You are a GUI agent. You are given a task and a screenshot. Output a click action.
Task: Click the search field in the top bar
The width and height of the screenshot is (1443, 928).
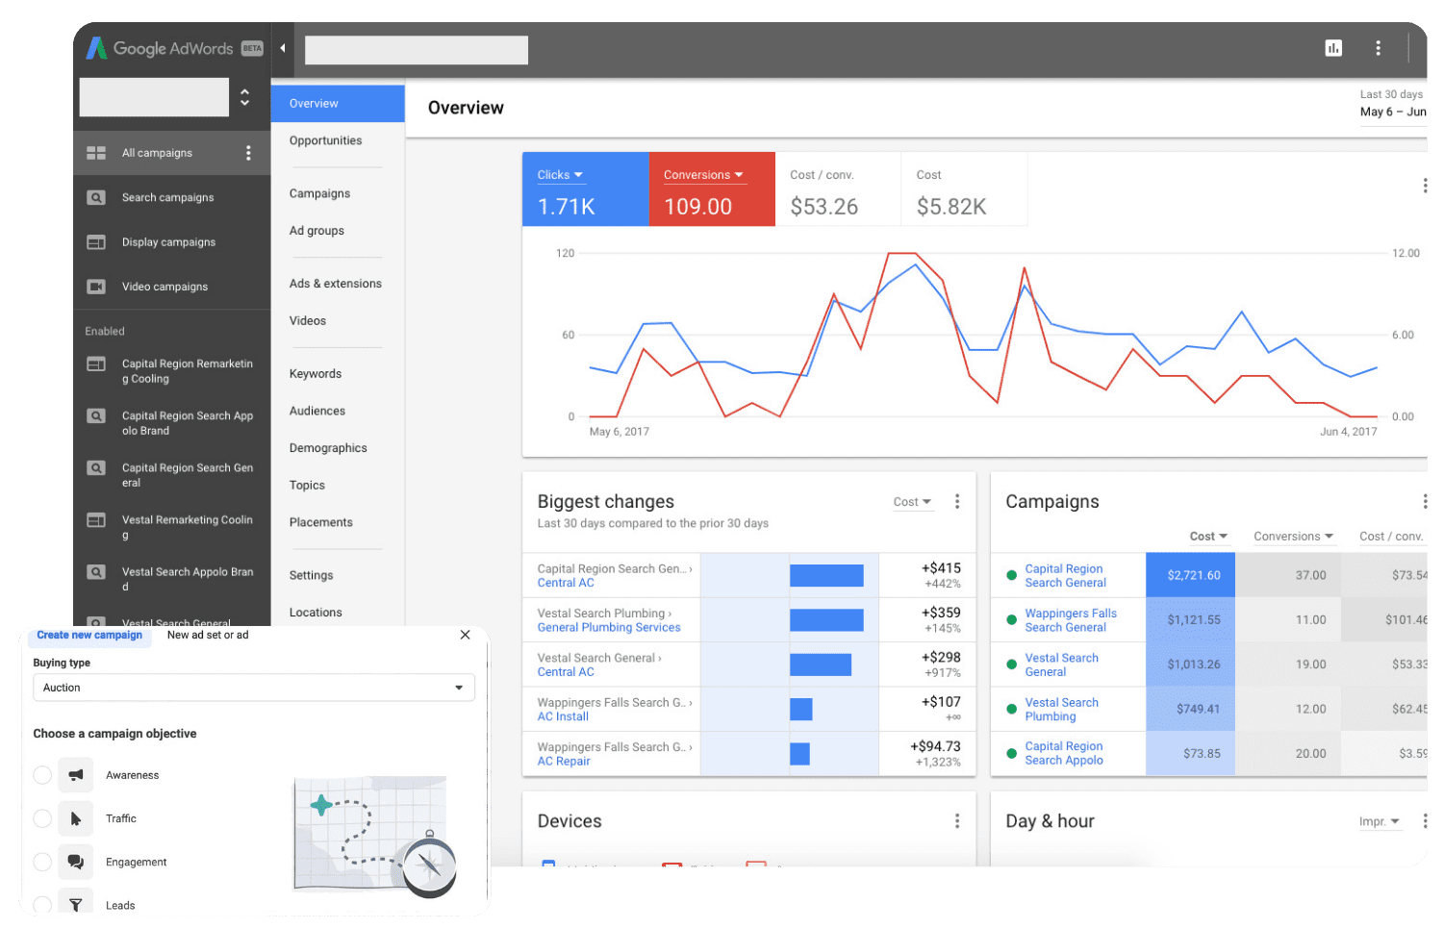click(417, 50)
